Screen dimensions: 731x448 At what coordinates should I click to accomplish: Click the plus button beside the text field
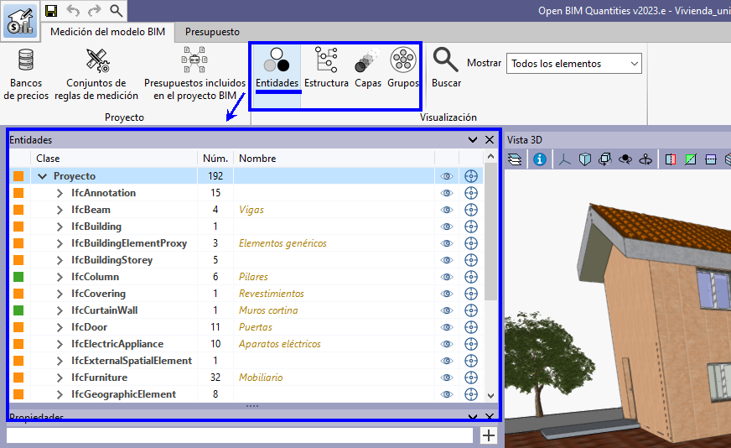click(489, 435)
